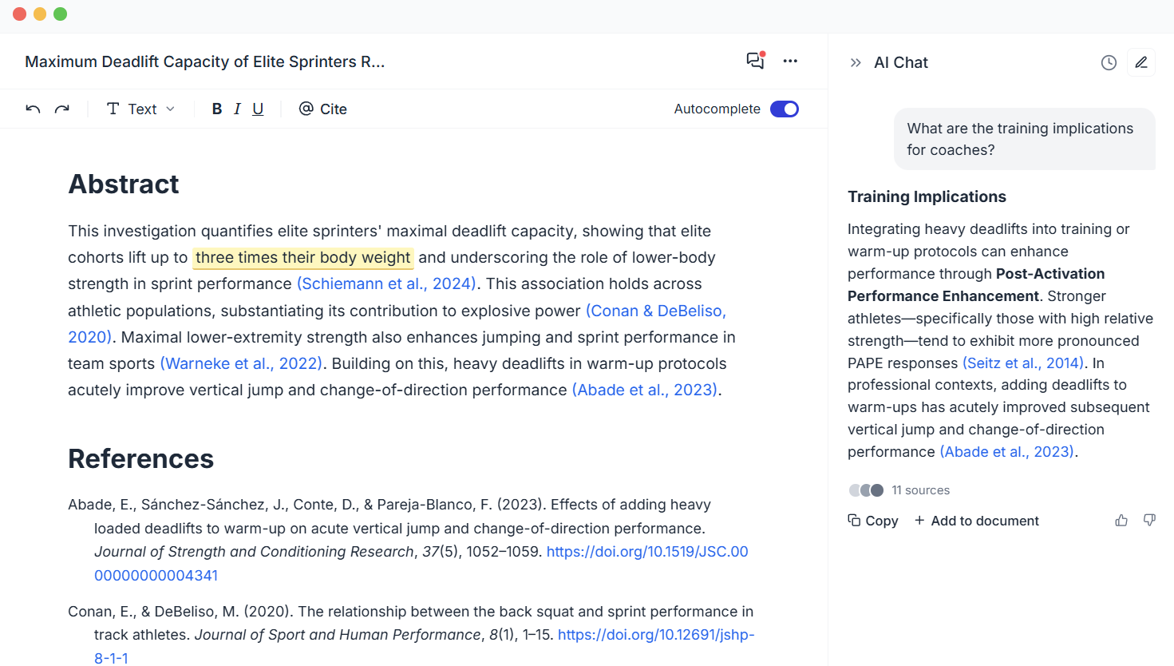Click Add to document
Viewport: 1174px width, 666px height.
[977, 521]
